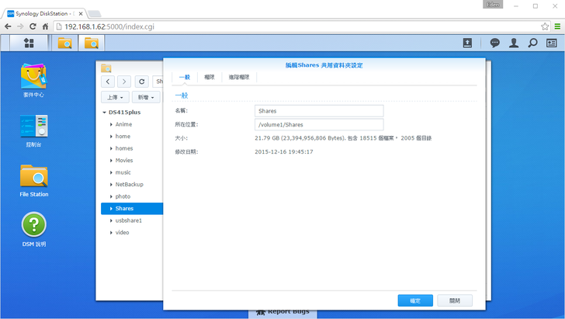Image resolution: width=565 pixels, height=319 pixels.
Task: Click the File Station refresh button
Action: tap(140, 81)
